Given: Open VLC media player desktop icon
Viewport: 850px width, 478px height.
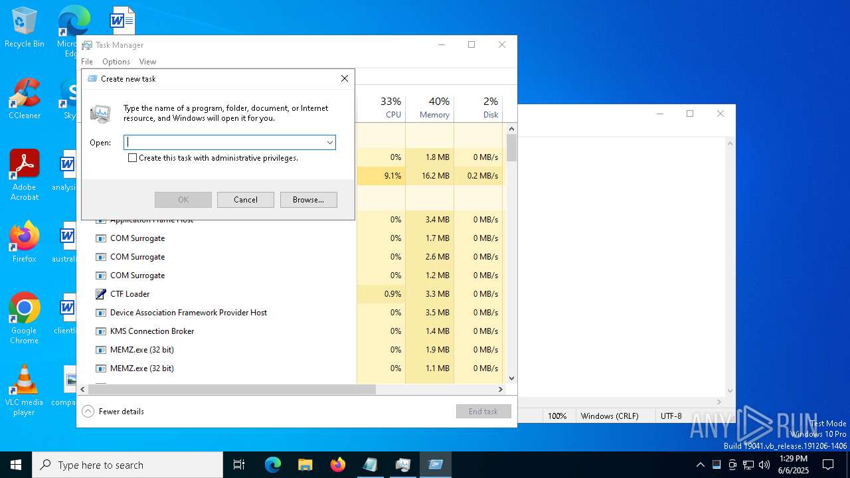Looking at the screenshot, I should point(25,390).
